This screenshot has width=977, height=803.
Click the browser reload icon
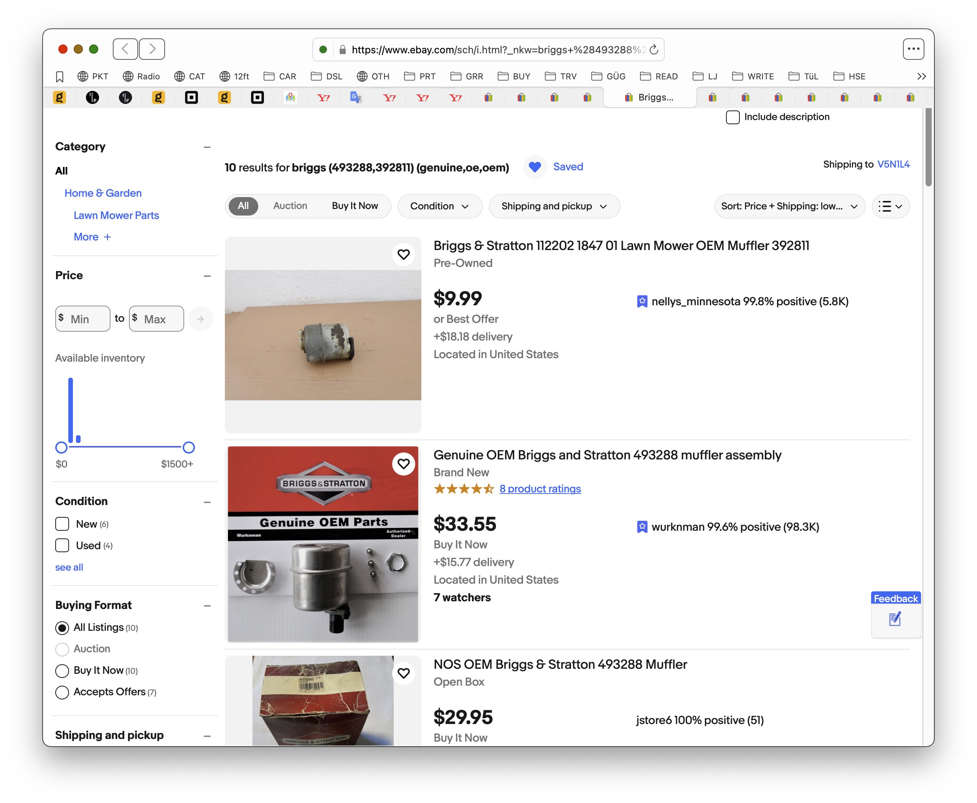654,49
